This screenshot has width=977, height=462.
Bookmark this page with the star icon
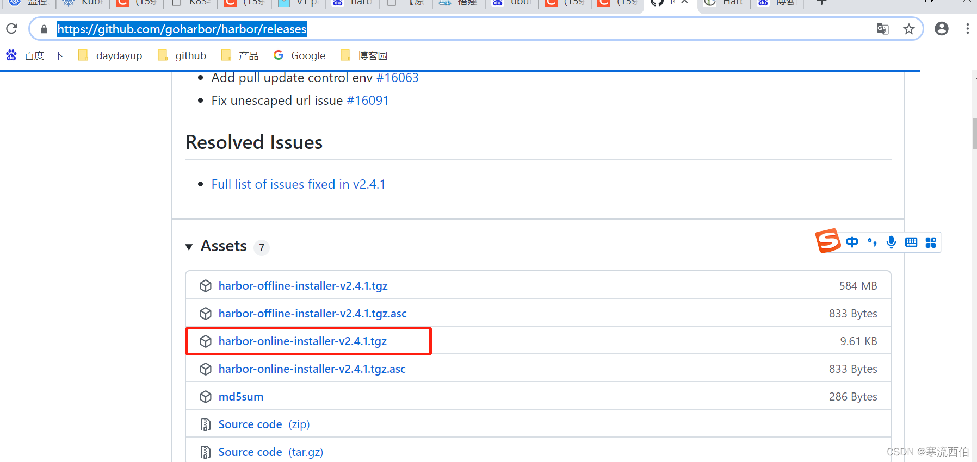coord(909,29)
